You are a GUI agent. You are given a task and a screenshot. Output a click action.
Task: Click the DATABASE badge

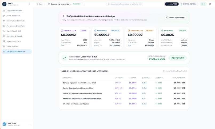tap(149, 31)
